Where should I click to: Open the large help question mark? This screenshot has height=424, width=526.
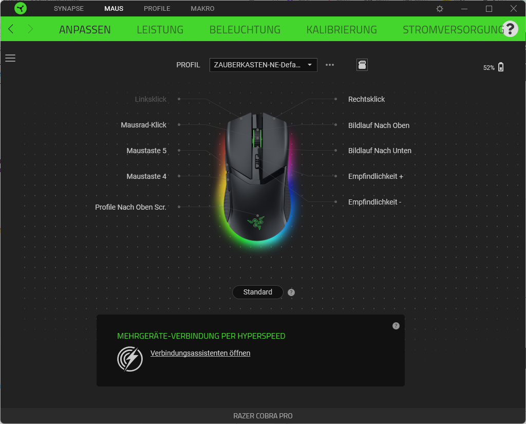510,29
